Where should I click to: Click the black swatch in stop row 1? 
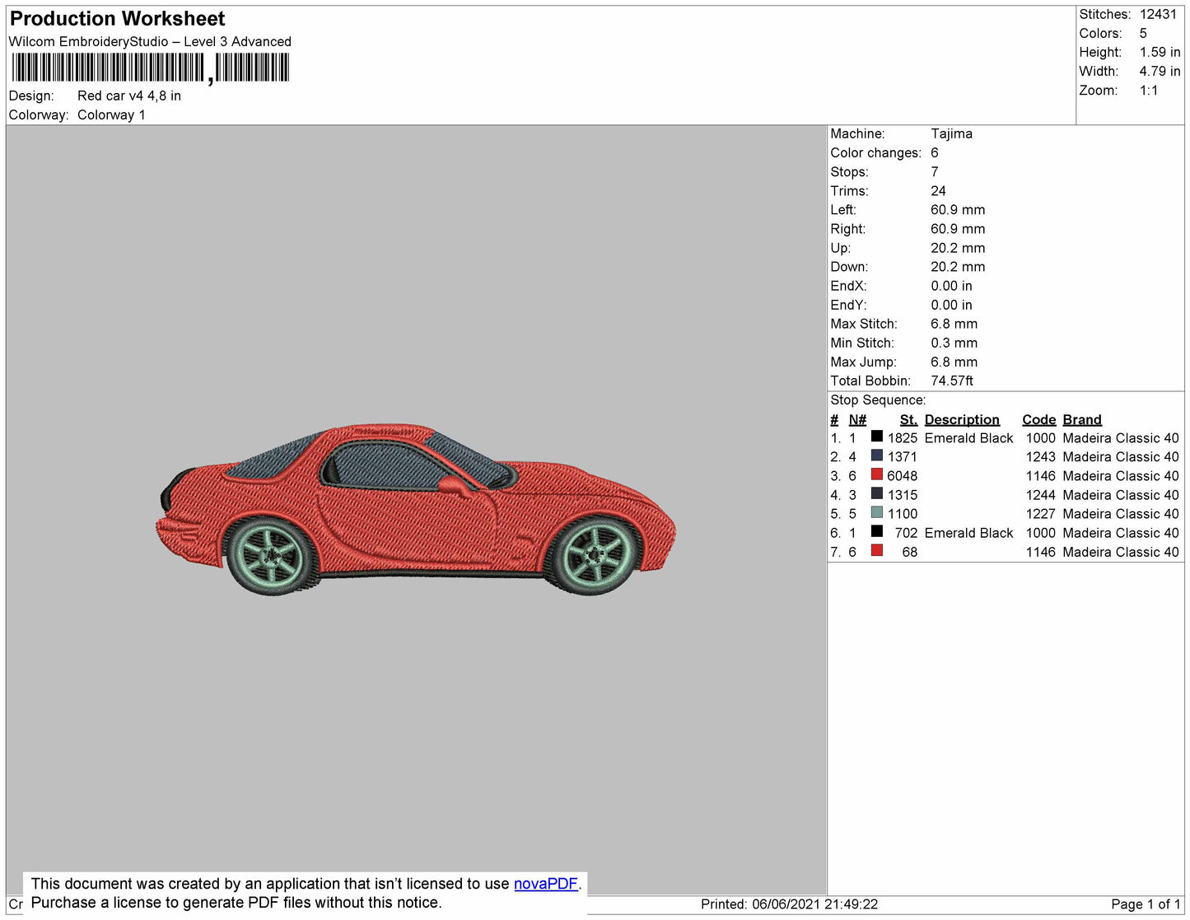coord(877,437)
